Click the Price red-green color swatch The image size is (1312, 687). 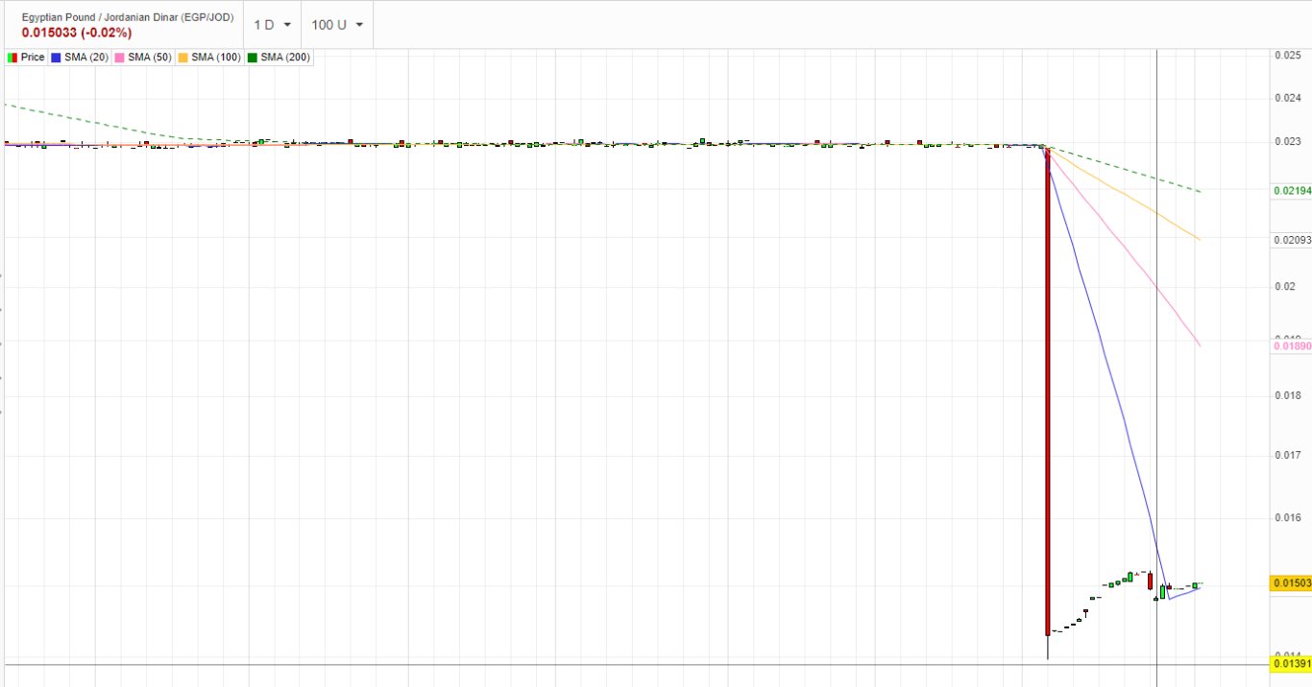pos(12,58)
